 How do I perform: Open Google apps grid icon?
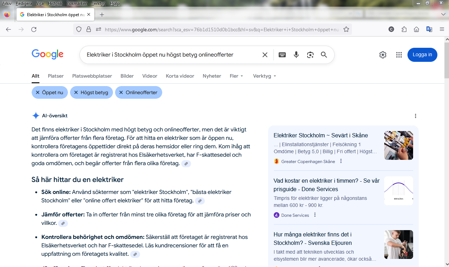399,55
